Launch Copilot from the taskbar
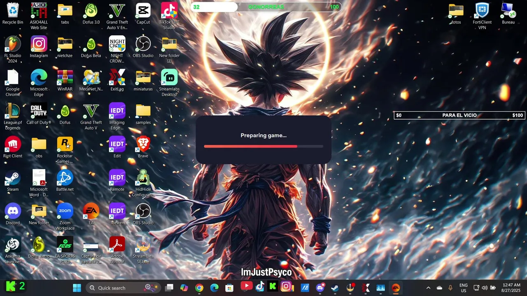Image resolution: width=527 pixels, height=296 pixels. pyautogui.click(x=184, y=288)
